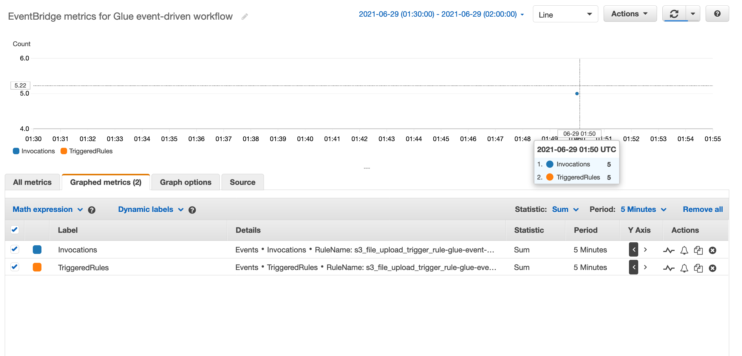Open the Graph options tab

[x=185, y=182]
